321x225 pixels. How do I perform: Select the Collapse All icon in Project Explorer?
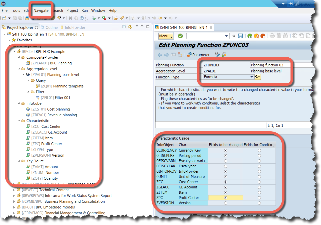(x=124, y=27)
